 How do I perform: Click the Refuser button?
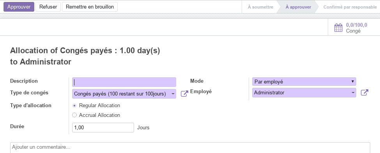pos(48,7)
